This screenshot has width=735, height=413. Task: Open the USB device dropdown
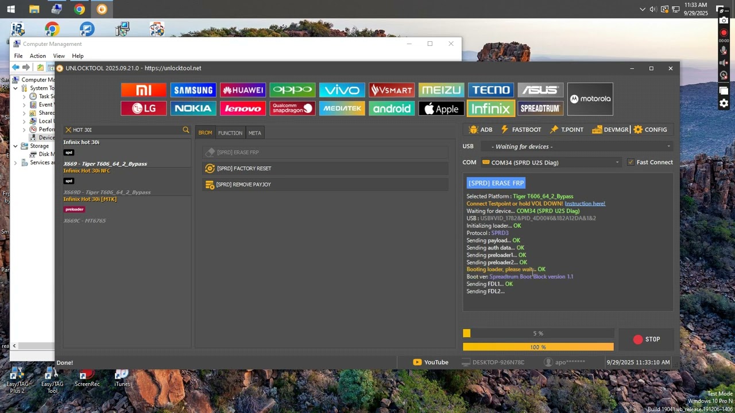coord(576,146)
